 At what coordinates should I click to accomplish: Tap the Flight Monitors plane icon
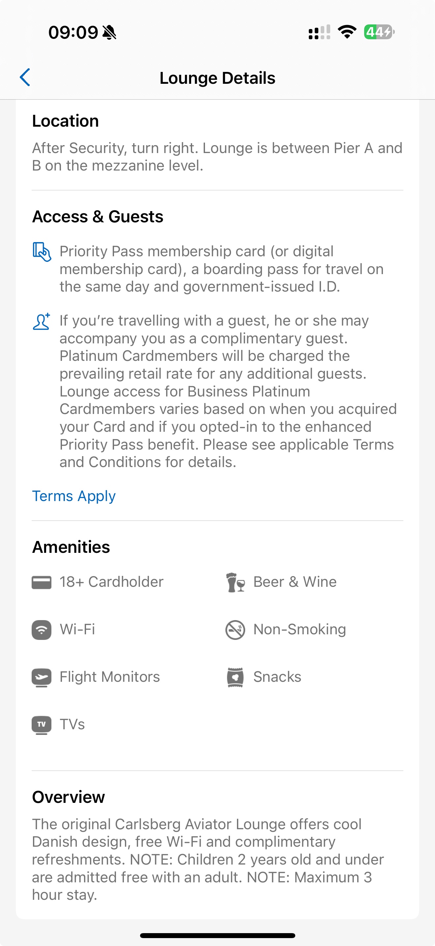[x=42, y=677]
